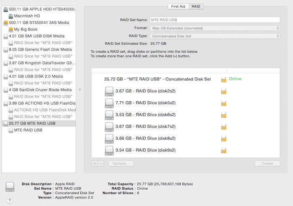Click the Options... button
Screen dimensions: 293x206
(121, 163)
